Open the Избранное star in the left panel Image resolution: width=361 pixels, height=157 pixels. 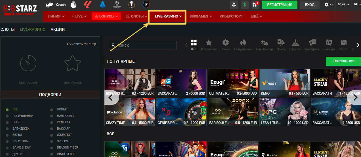point(73,64)
